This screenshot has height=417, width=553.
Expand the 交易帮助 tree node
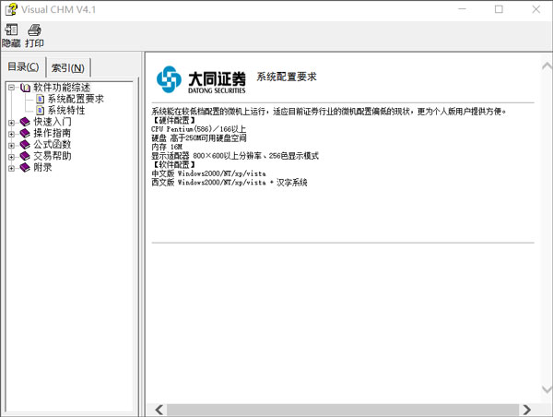click(x=12, y=157)
